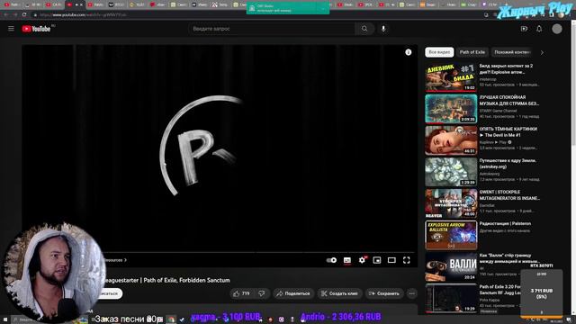Viewport: 576px width, 324px height.
Task: Click the info card icon on video
Action: point(408,52)
